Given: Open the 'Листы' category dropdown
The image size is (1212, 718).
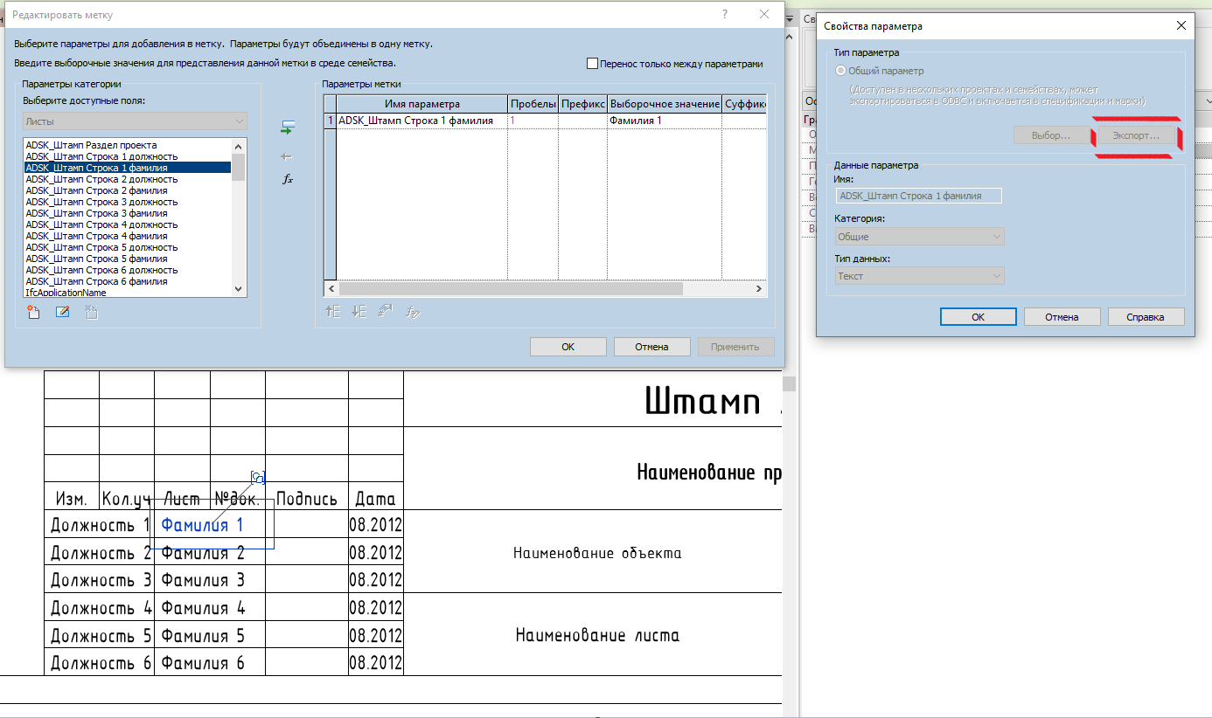Looking at the screenshot, I should (x=136, y=121).
